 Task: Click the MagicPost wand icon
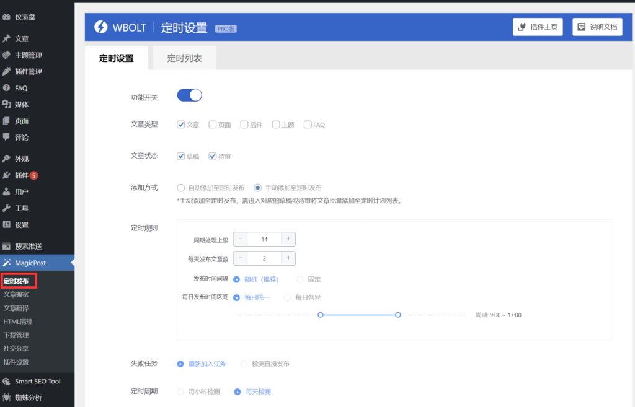click(x=6, y=263)
